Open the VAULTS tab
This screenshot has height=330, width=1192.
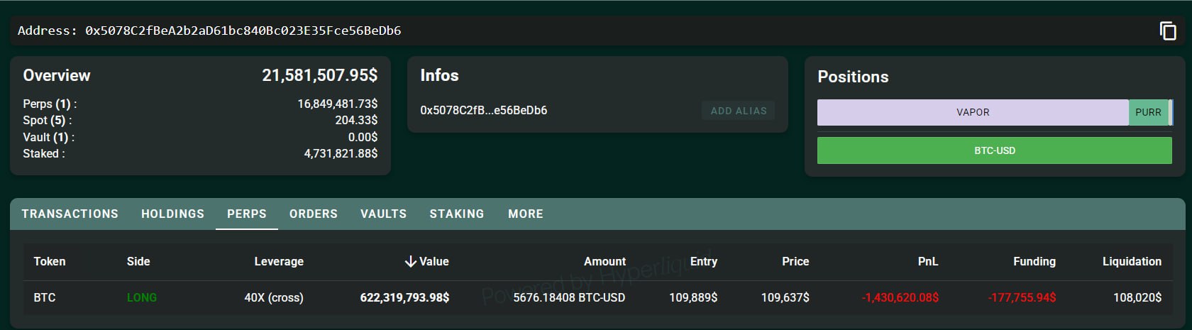(x=383, y=214)
